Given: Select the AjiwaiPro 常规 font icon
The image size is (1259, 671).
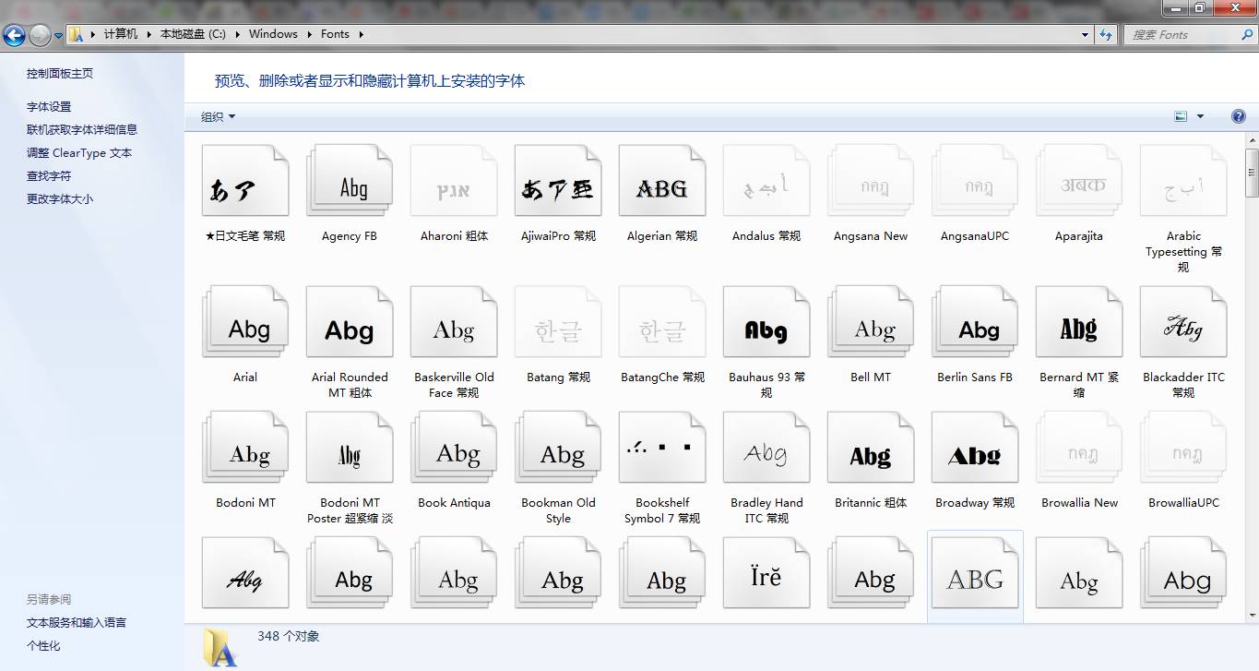Looking at the screenshot, I should (558, 181).
